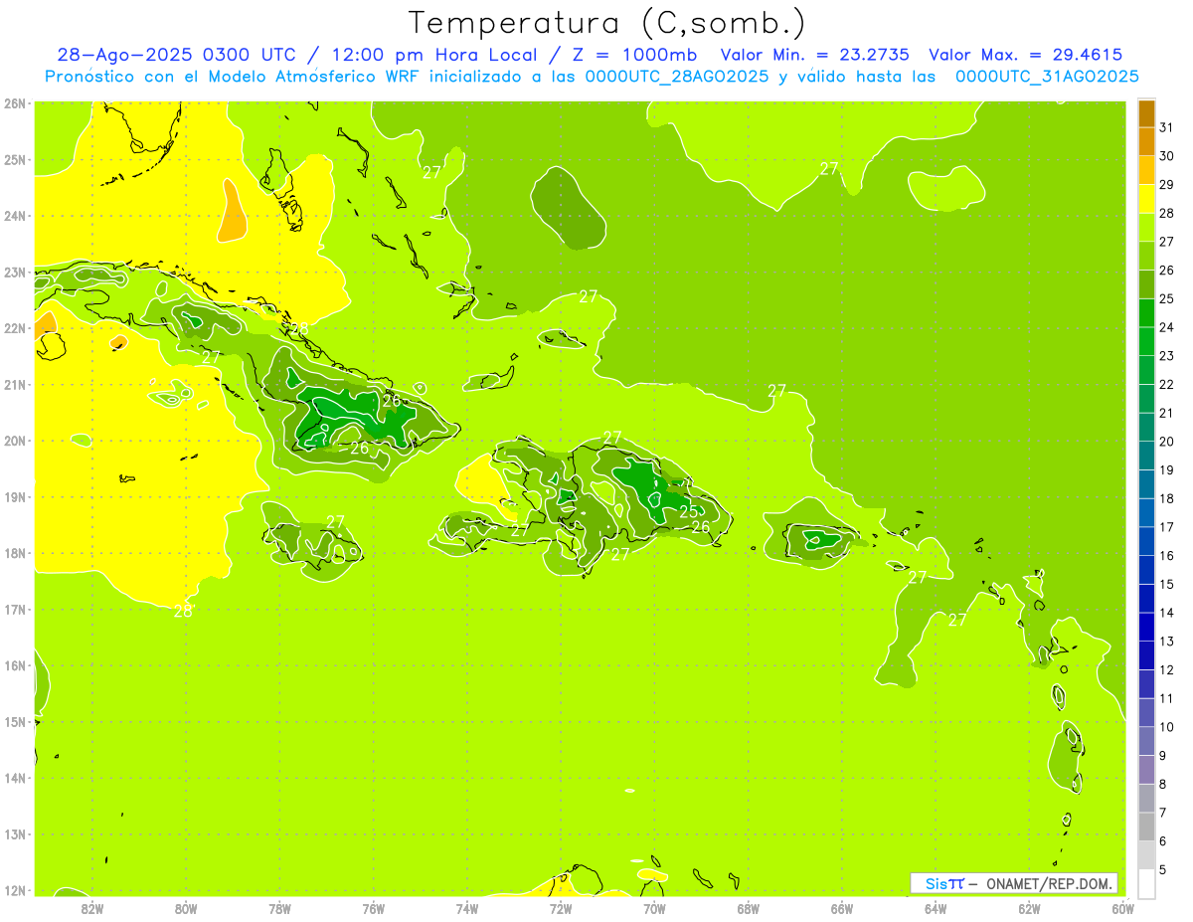
Task: Click the color bar legend value "31"
Action: (1166, 127)
